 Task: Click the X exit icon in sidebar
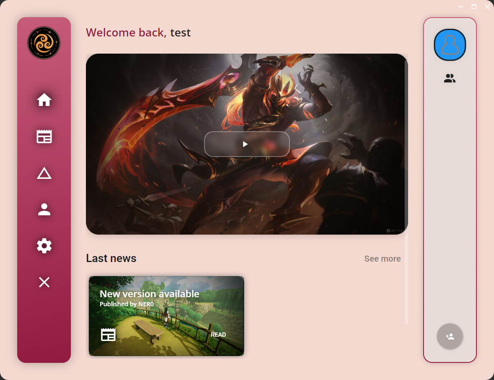(x=44, y=282)
